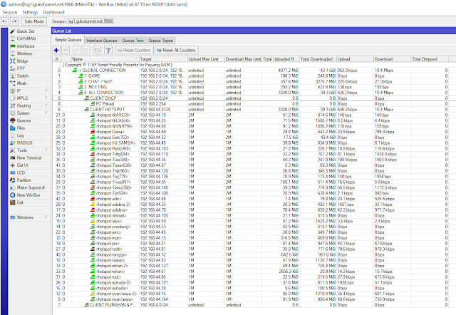Select hotspot-ahmad queue row
Viewport: 456px width, 315px height.
point(252,215)
